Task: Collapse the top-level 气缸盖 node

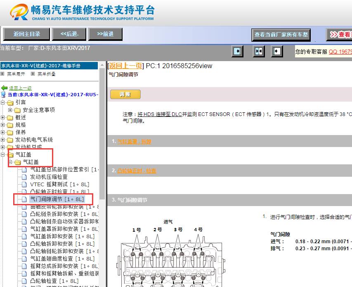Action: click(3, 154)
